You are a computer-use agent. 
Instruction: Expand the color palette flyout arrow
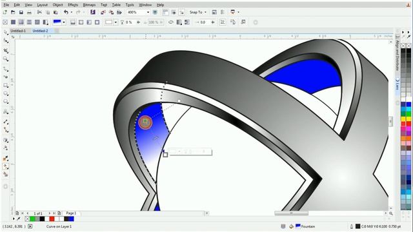(x=403, y=32)
